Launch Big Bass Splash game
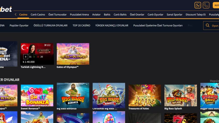 pos(181,95)
